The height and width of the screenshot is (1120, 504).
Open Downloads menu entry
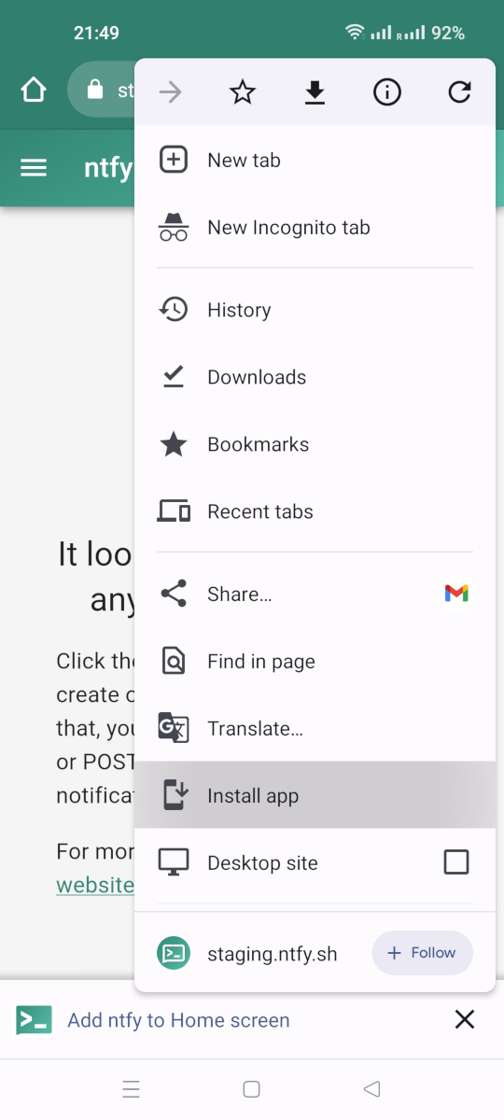tap(315, 377)
